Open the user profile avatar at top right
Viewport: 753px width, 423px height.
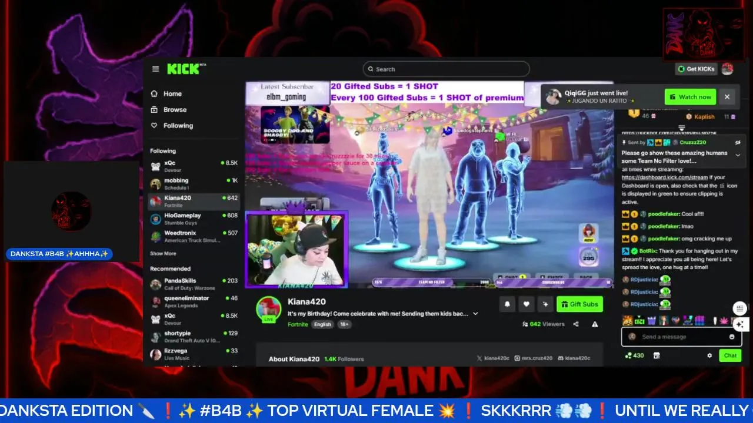point(728,69)
